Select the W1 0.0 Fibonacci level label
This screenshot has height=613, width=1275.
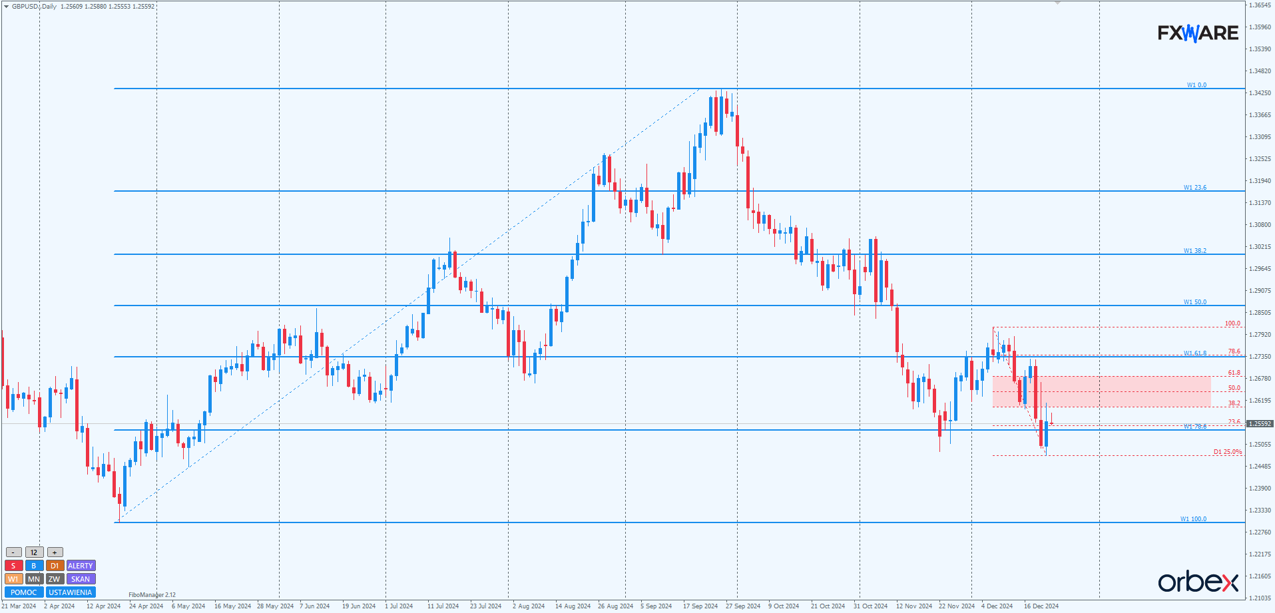pyautogui.click(x=1196, y=85)
